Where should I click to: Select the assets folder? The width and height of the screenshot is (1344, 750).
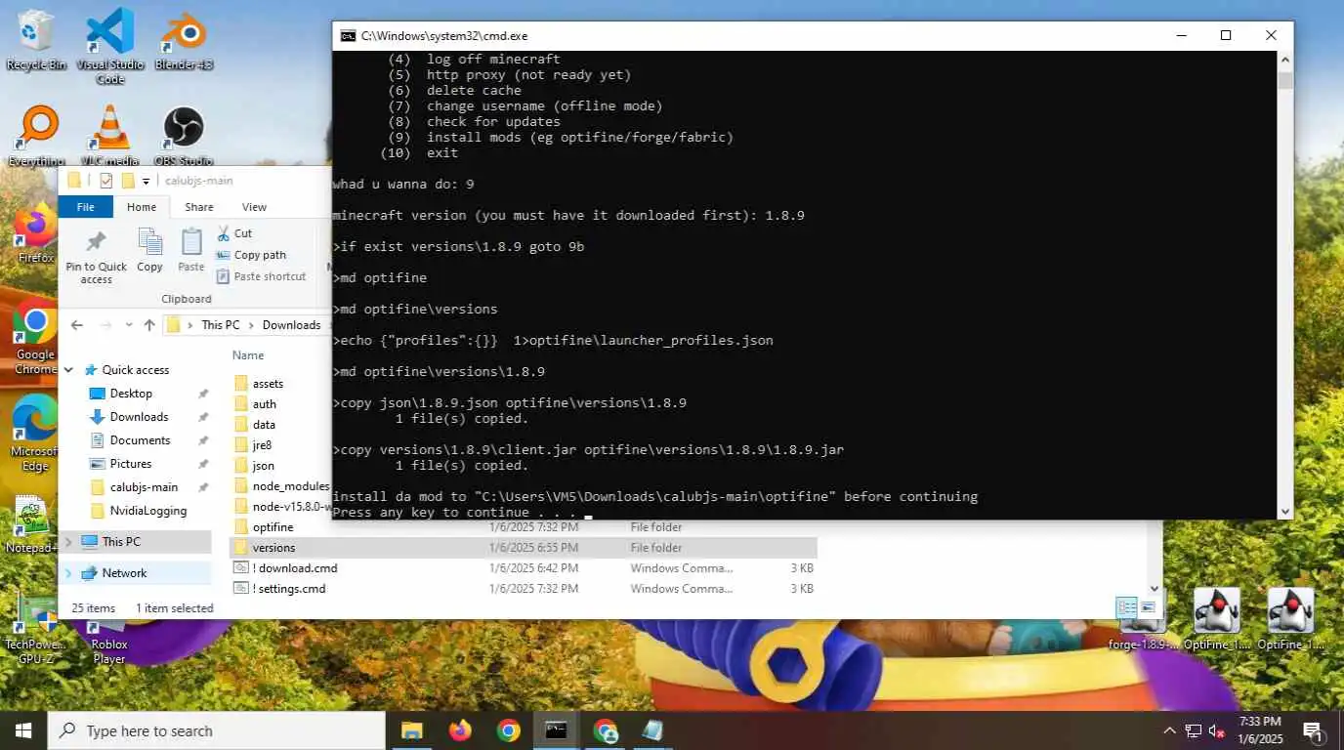268,384
